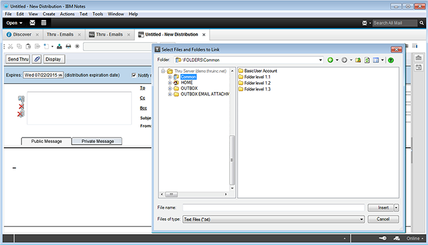
Task: Open Calendar icon next to the mail icon
Action: click(44, 23)
